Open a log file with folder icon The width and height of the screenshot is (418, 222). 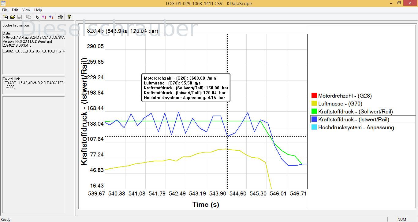13,17
